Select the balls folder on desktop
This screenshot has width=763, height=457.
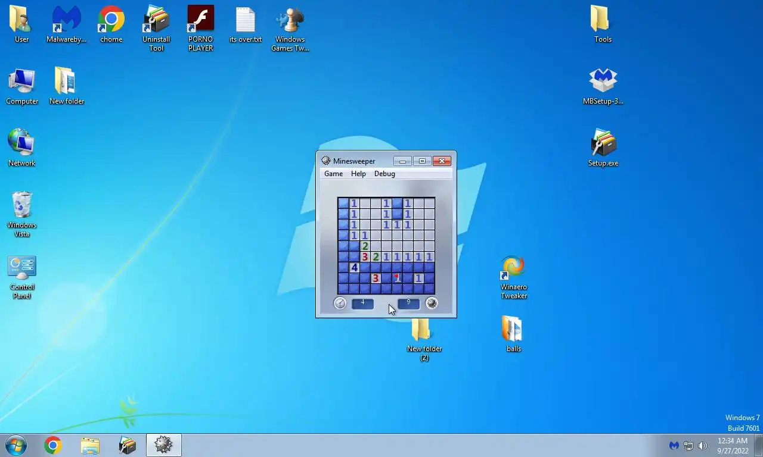pyautogui.click(x=513, y=334)
